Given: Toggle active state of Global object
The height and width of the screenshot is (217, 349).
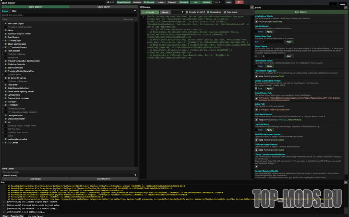Looking at the screenshot, I should point(6,30).
